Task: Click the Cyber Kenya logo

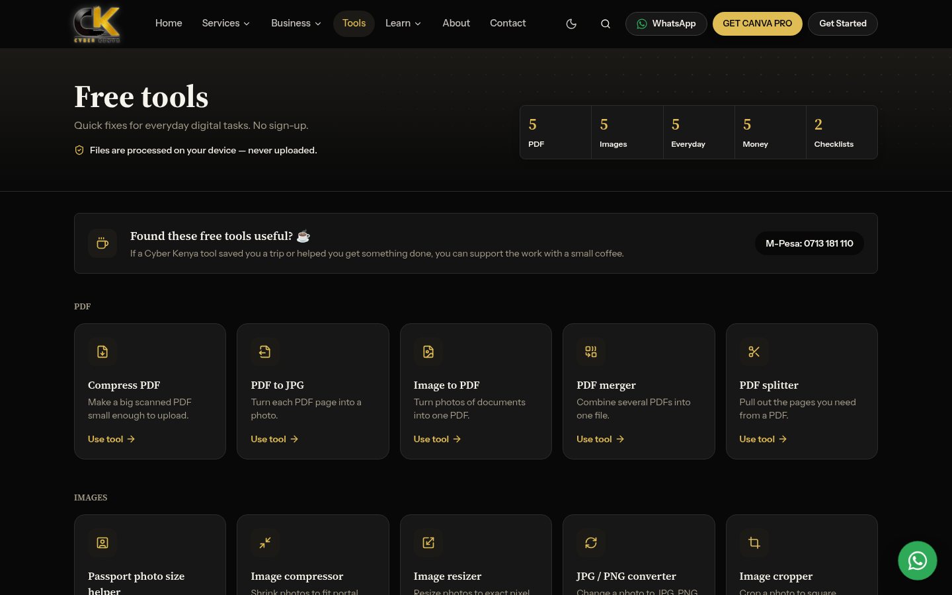Action: 97,24
